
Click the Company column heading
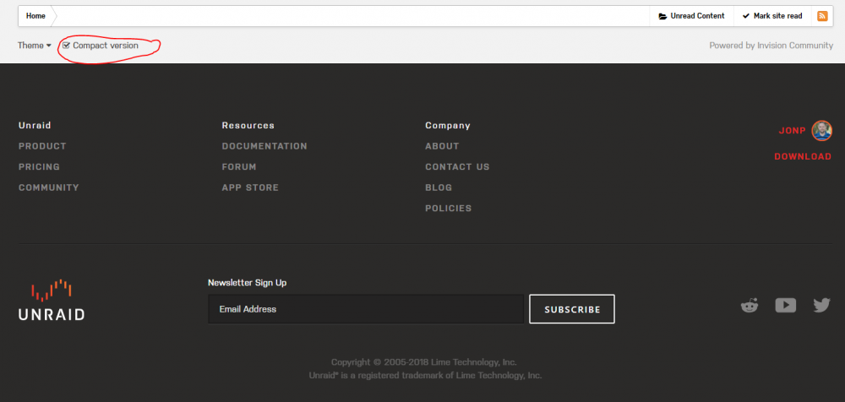click(x=448, y=125)
